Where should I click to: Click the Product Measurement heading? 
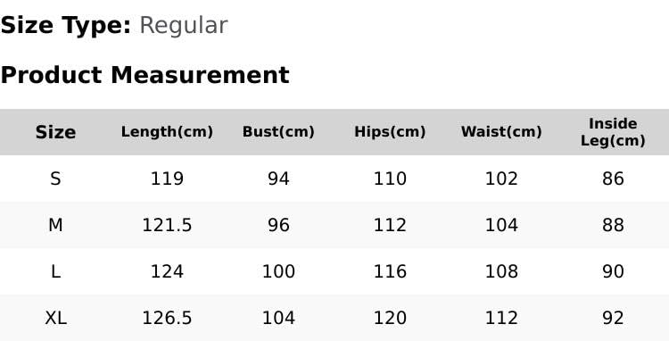click(x=145, y=76)
